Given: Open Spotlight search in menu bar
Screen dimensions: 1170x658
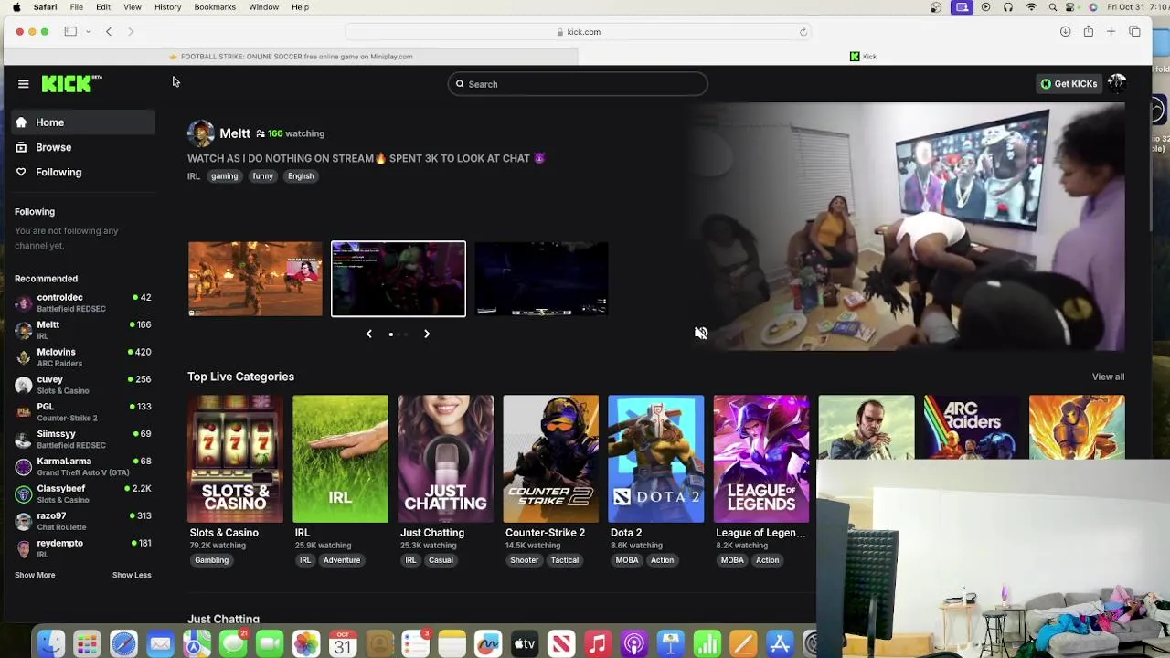Looking at the screenshot, I should pos(1053,7).
